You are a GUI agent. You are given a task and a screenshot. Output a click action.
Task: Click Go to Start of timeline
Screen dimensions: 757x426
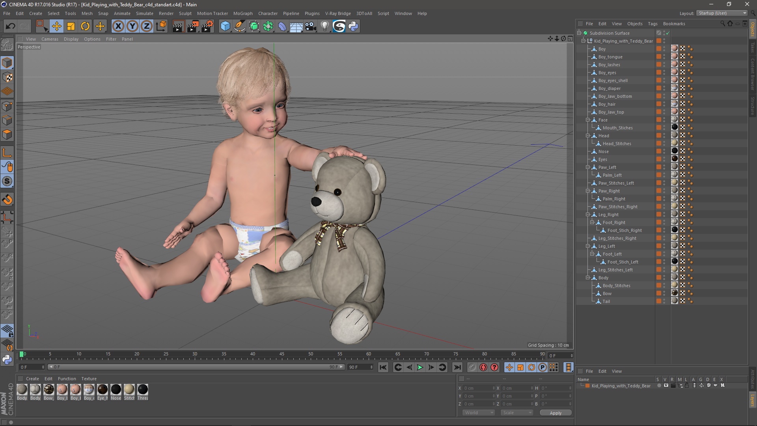pos(383,368)
